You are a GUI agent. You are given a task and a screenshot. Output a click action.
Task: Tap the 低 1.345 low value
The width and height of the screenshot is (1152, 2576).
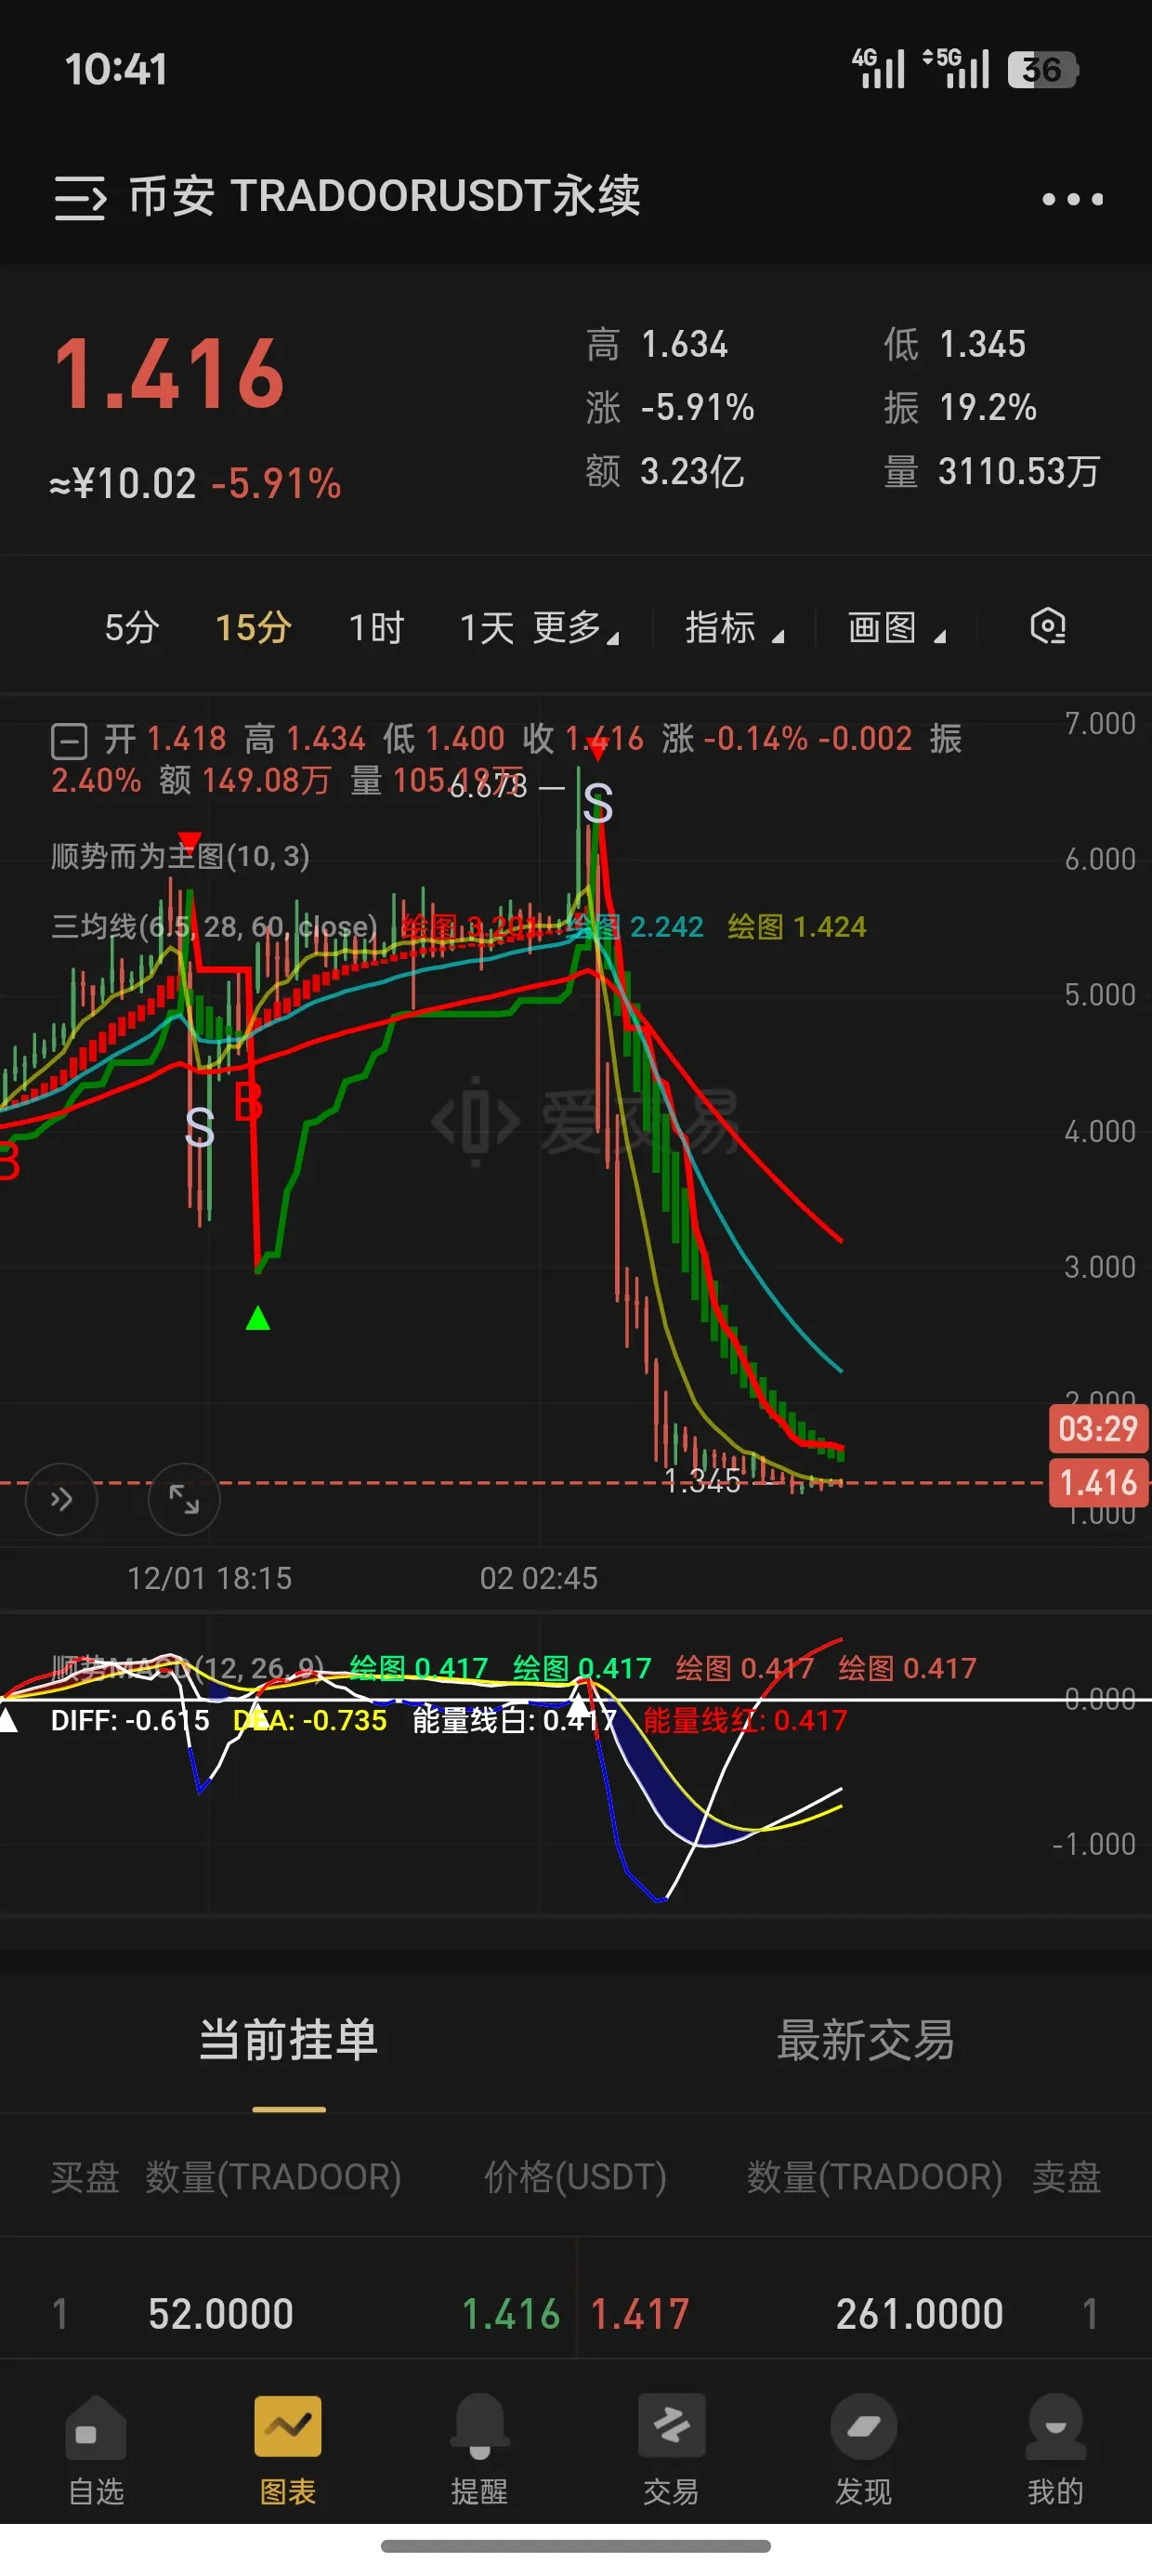pos(954,345)
